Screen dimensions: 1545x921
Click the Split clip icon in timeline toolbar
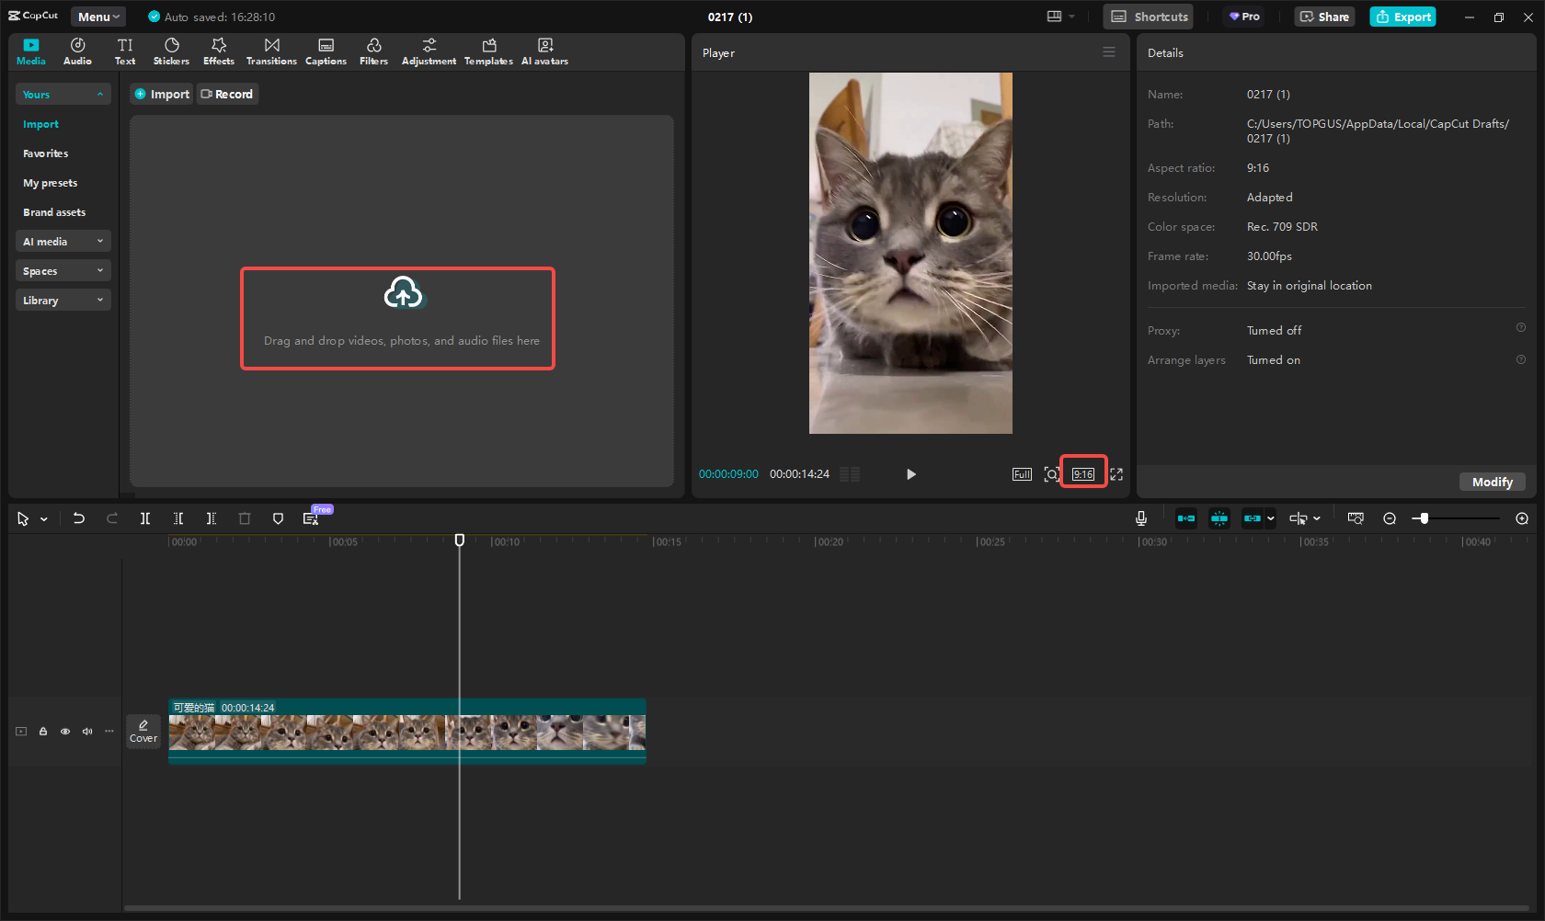[x=145, y=518]
